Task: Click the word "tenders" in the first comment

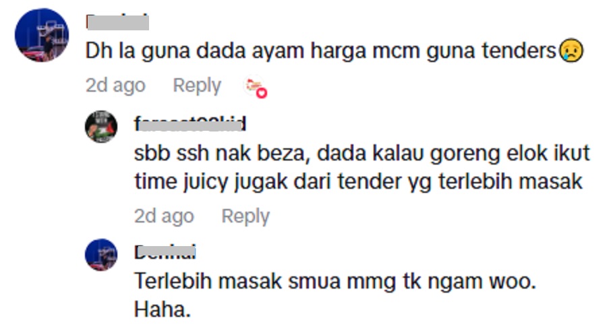Action: (519, 51)
